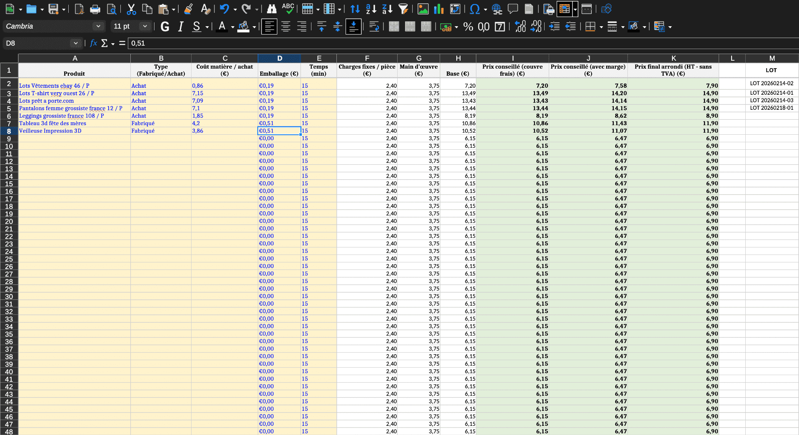Image resolution: width=799 pixels, height=435 pixels.
Task: Click the AutoFilter funnel icon
Action: [x=403, y=9]
